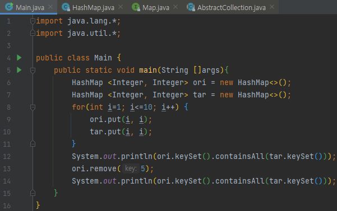Open the Map.java tab

(x=156, y=8)
